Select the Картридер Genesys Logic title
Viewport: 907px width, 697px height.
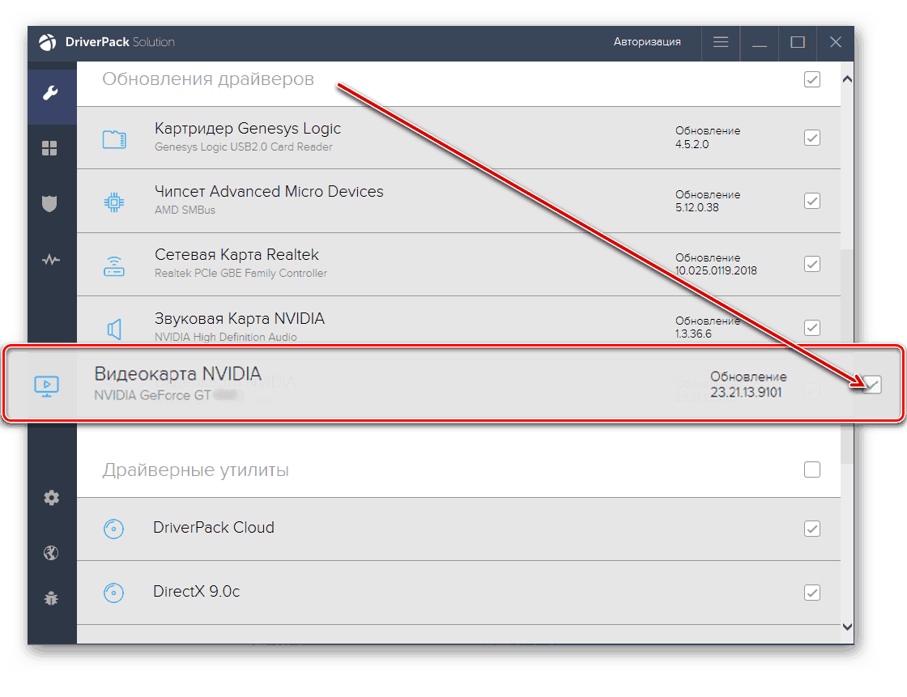[x=248, y=129]
